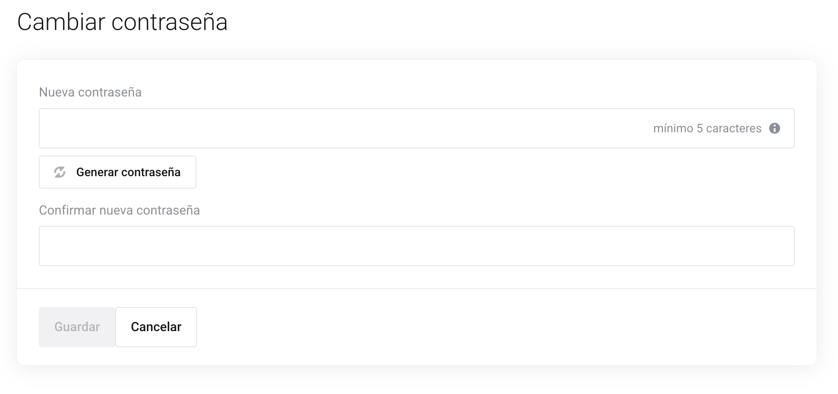Screen dimensions: 838x394
Task: Click the 'Cambiar contraseña' page heading
Action: click(122, 22)
